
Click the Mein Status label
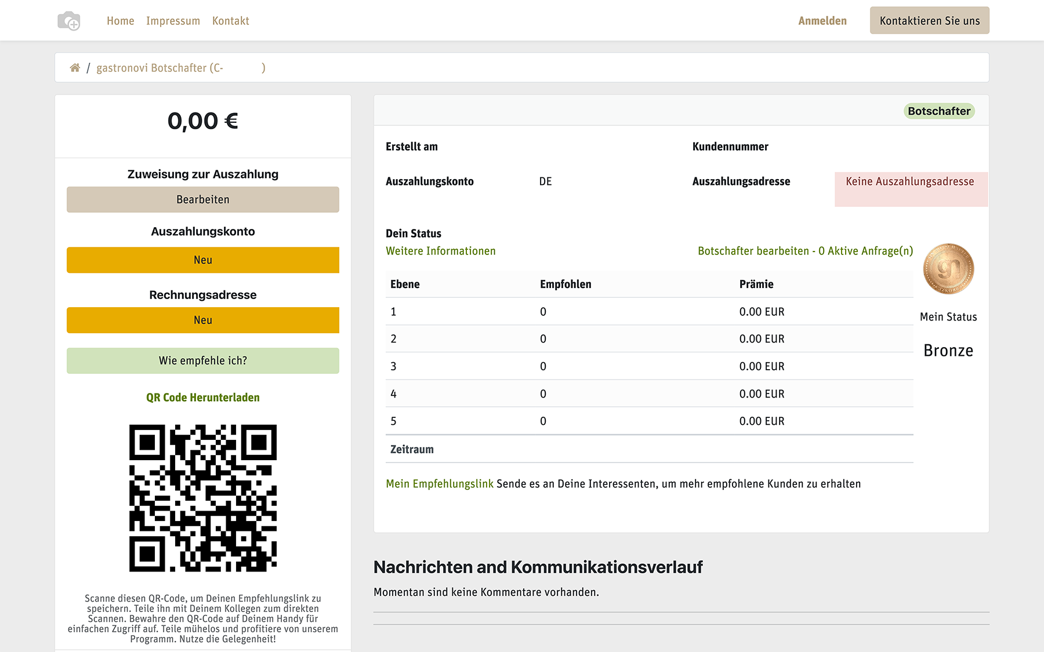[x=948, y=317]
